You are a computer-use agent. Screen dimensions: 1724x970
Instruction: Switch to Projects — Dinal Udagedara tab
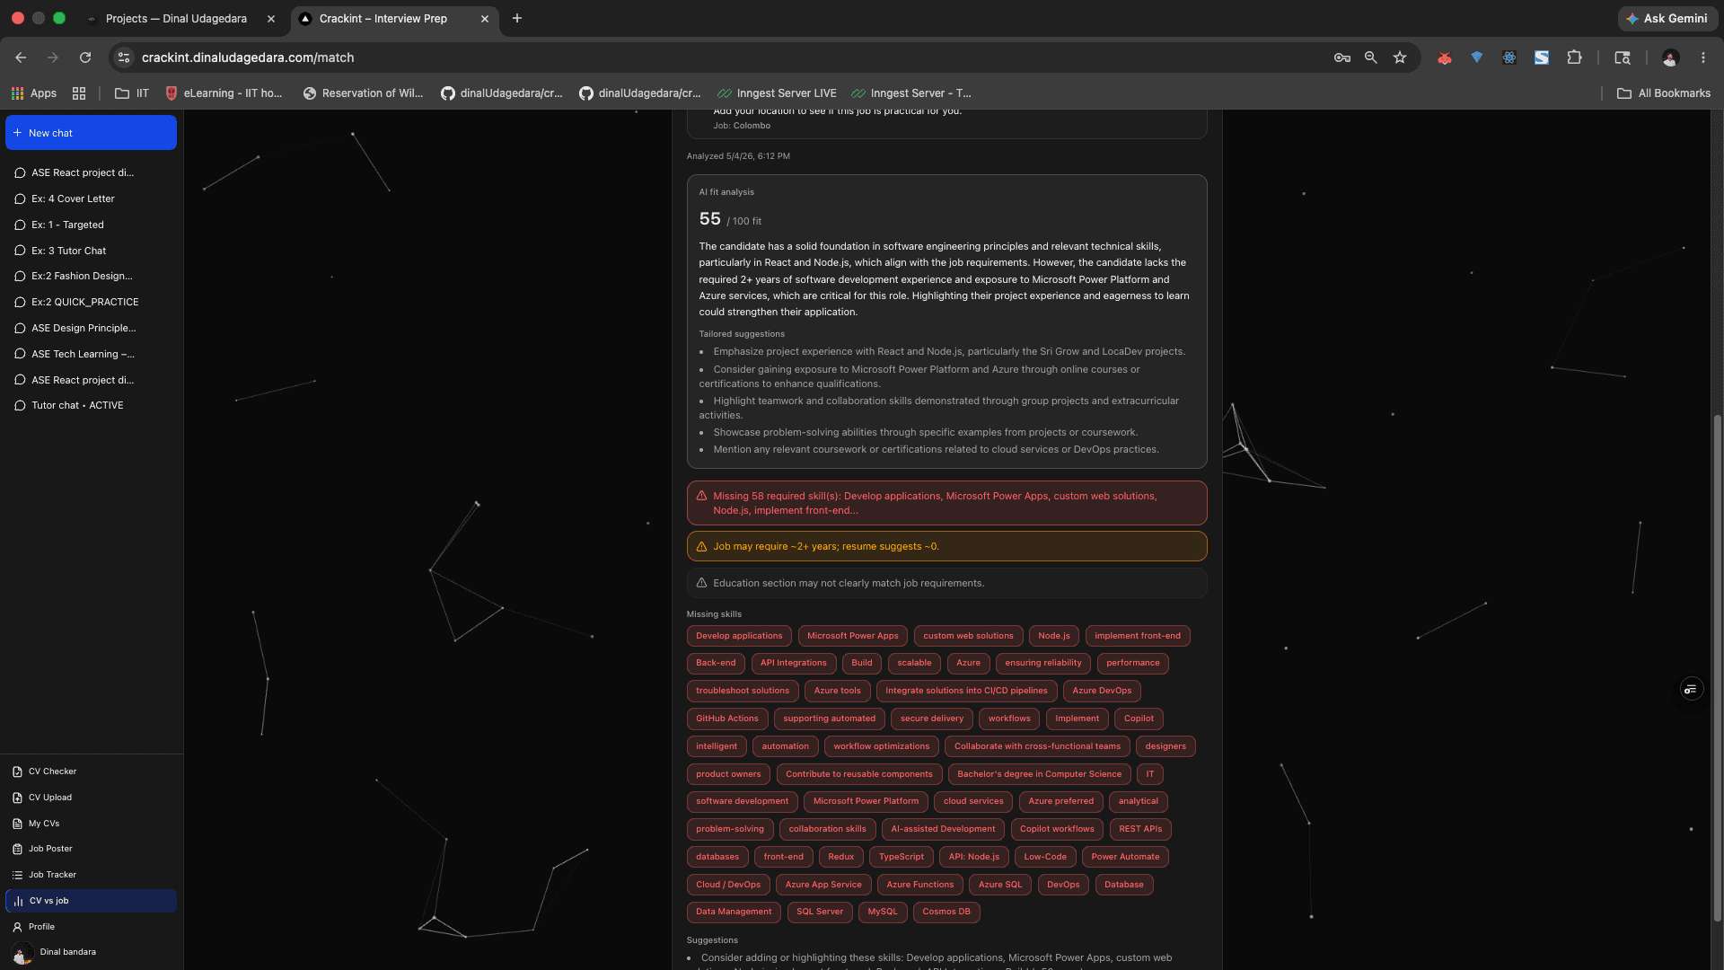(x=176, y=18)
